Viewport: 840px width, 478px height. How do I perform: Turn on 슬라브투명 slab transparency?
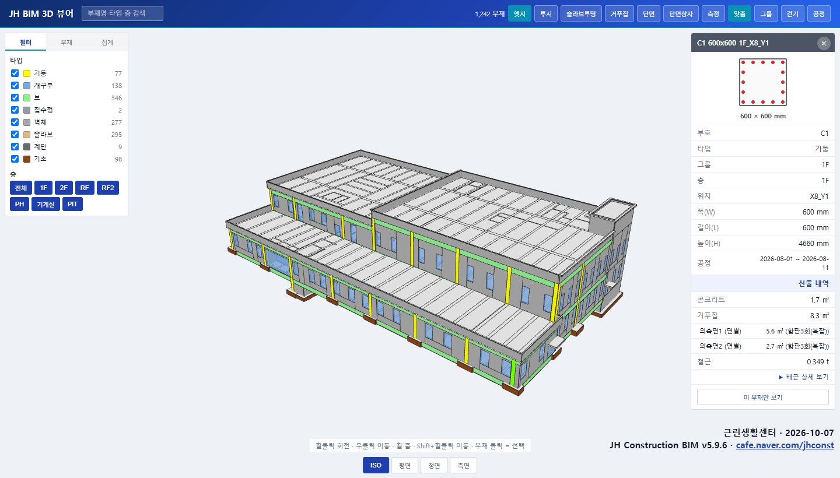pos(580,13)
